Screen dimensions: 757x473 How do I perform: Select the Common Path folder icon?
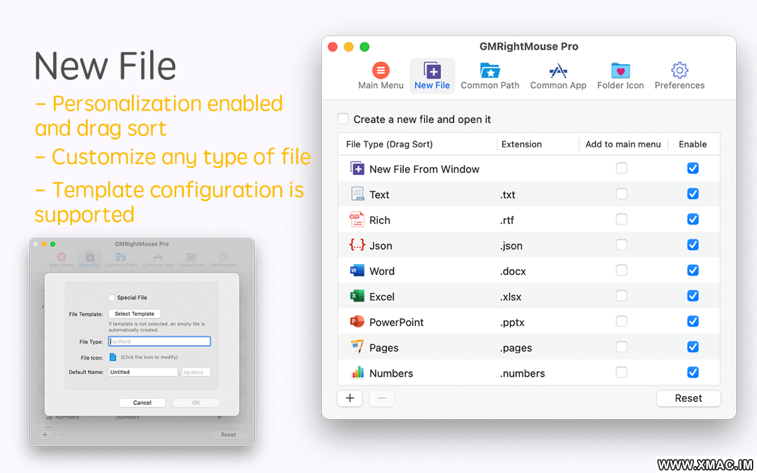tap(490, 71)
